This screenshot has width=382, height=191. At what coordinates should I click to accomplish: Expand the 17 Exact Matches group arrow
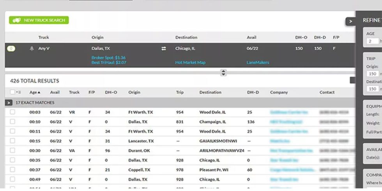click(9, 103)
